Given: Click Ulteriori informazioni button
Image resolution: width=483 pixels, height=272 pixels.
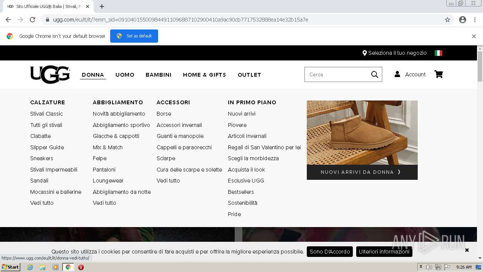Looking at the screenshot, I should [x=384, y=252].
